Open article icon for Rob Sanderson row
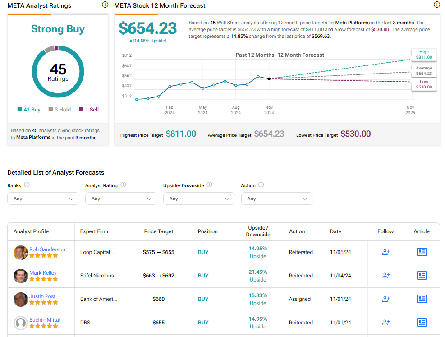 [x=422, y=252]
